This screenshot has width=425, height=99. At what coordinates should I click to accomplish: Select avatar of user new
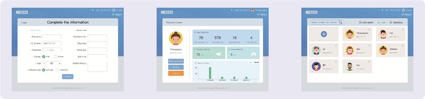[x=350, y=50]
